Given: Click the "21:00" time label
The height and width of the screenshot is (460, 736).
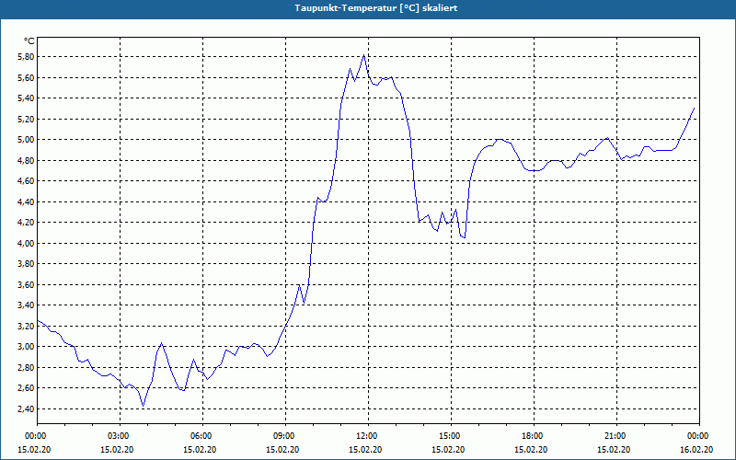Looking at the screenshot, I should pyautogui.click(x=615, y=436).
